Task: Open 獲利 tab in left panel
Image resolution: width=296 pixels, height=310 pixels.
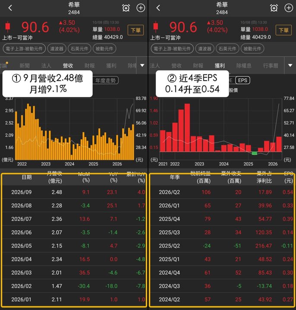Action: point(111,65)
